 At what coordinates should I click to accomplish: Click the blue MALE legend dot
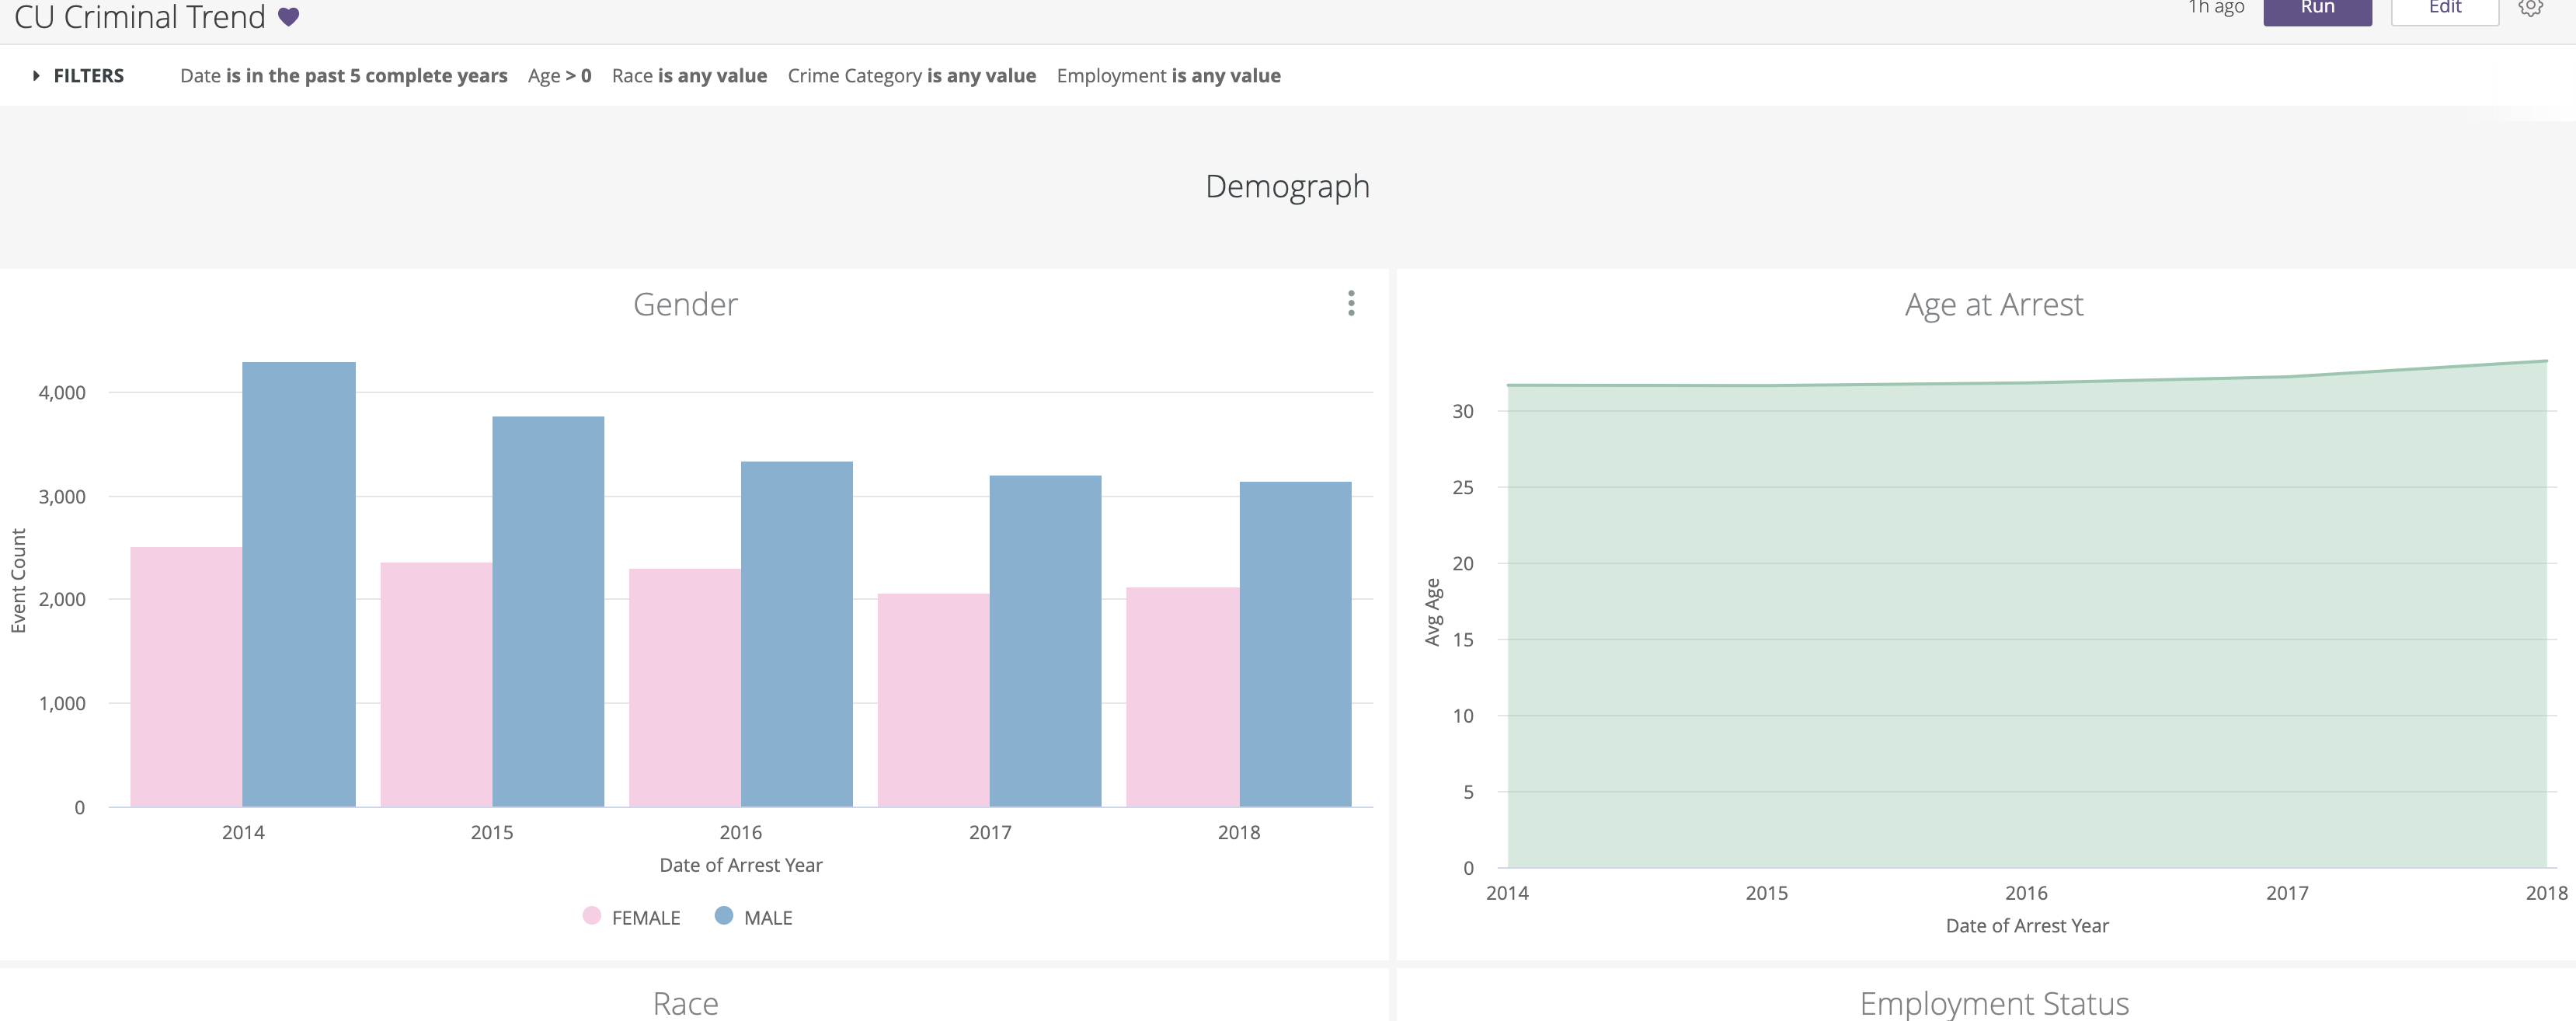coord(724,916)
